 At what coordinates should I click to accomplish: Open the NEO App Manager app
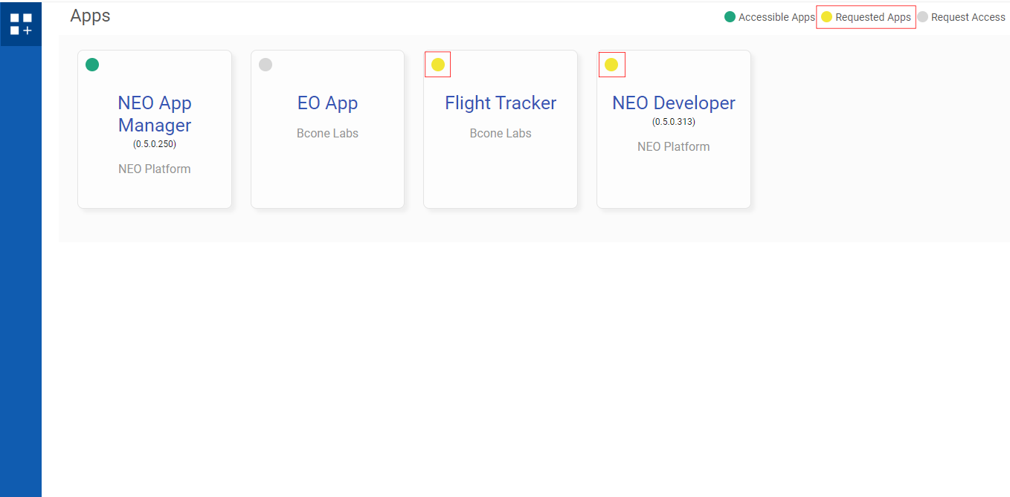[155, 114]
